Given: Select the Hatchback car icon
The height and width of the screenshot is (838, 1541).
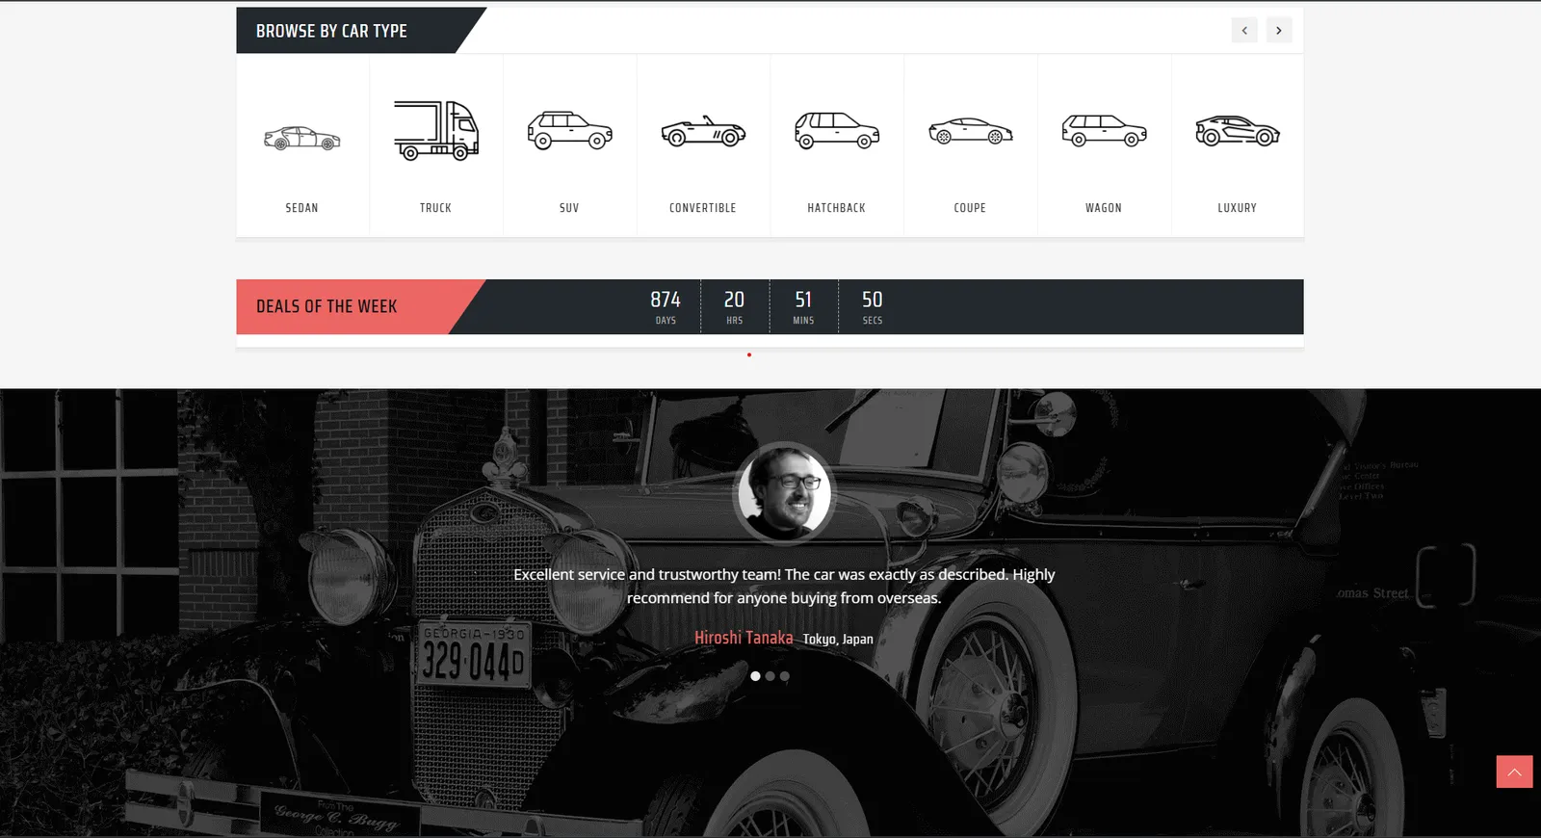Looking at the screenshot, I should point(837,131).
